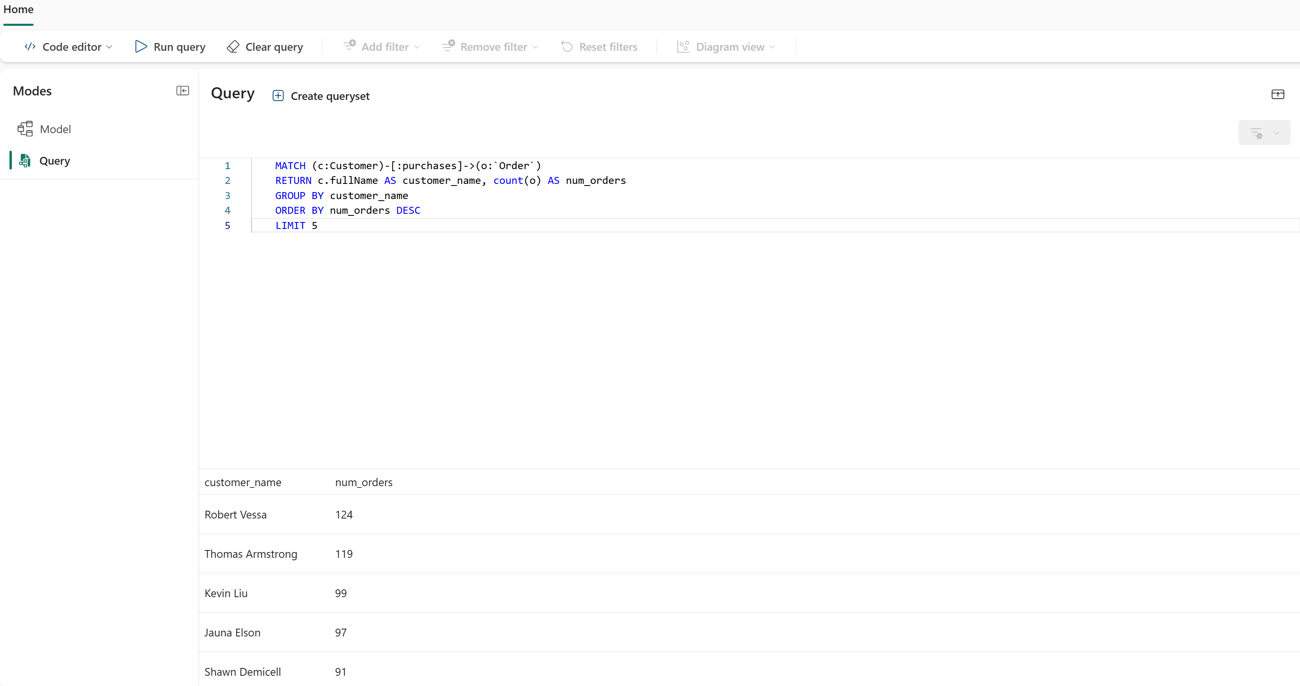Click the Run query button label
Viewport: 1300px width, 686px height.
pos(179,47)
